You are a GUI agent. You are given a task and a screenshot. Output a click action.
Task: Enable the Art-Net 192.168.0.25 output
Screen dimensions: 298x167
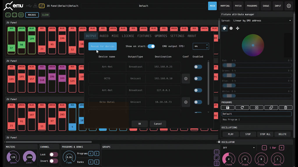198,67
